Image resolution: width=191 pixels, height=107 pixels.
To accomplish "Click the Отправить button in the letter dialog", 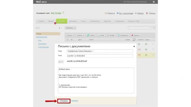I will [x=64, y=101].
